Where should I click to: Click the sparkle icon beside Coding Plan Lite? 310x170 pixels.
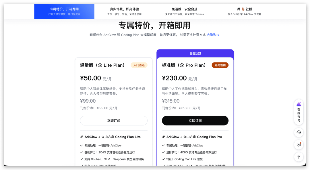82,137
